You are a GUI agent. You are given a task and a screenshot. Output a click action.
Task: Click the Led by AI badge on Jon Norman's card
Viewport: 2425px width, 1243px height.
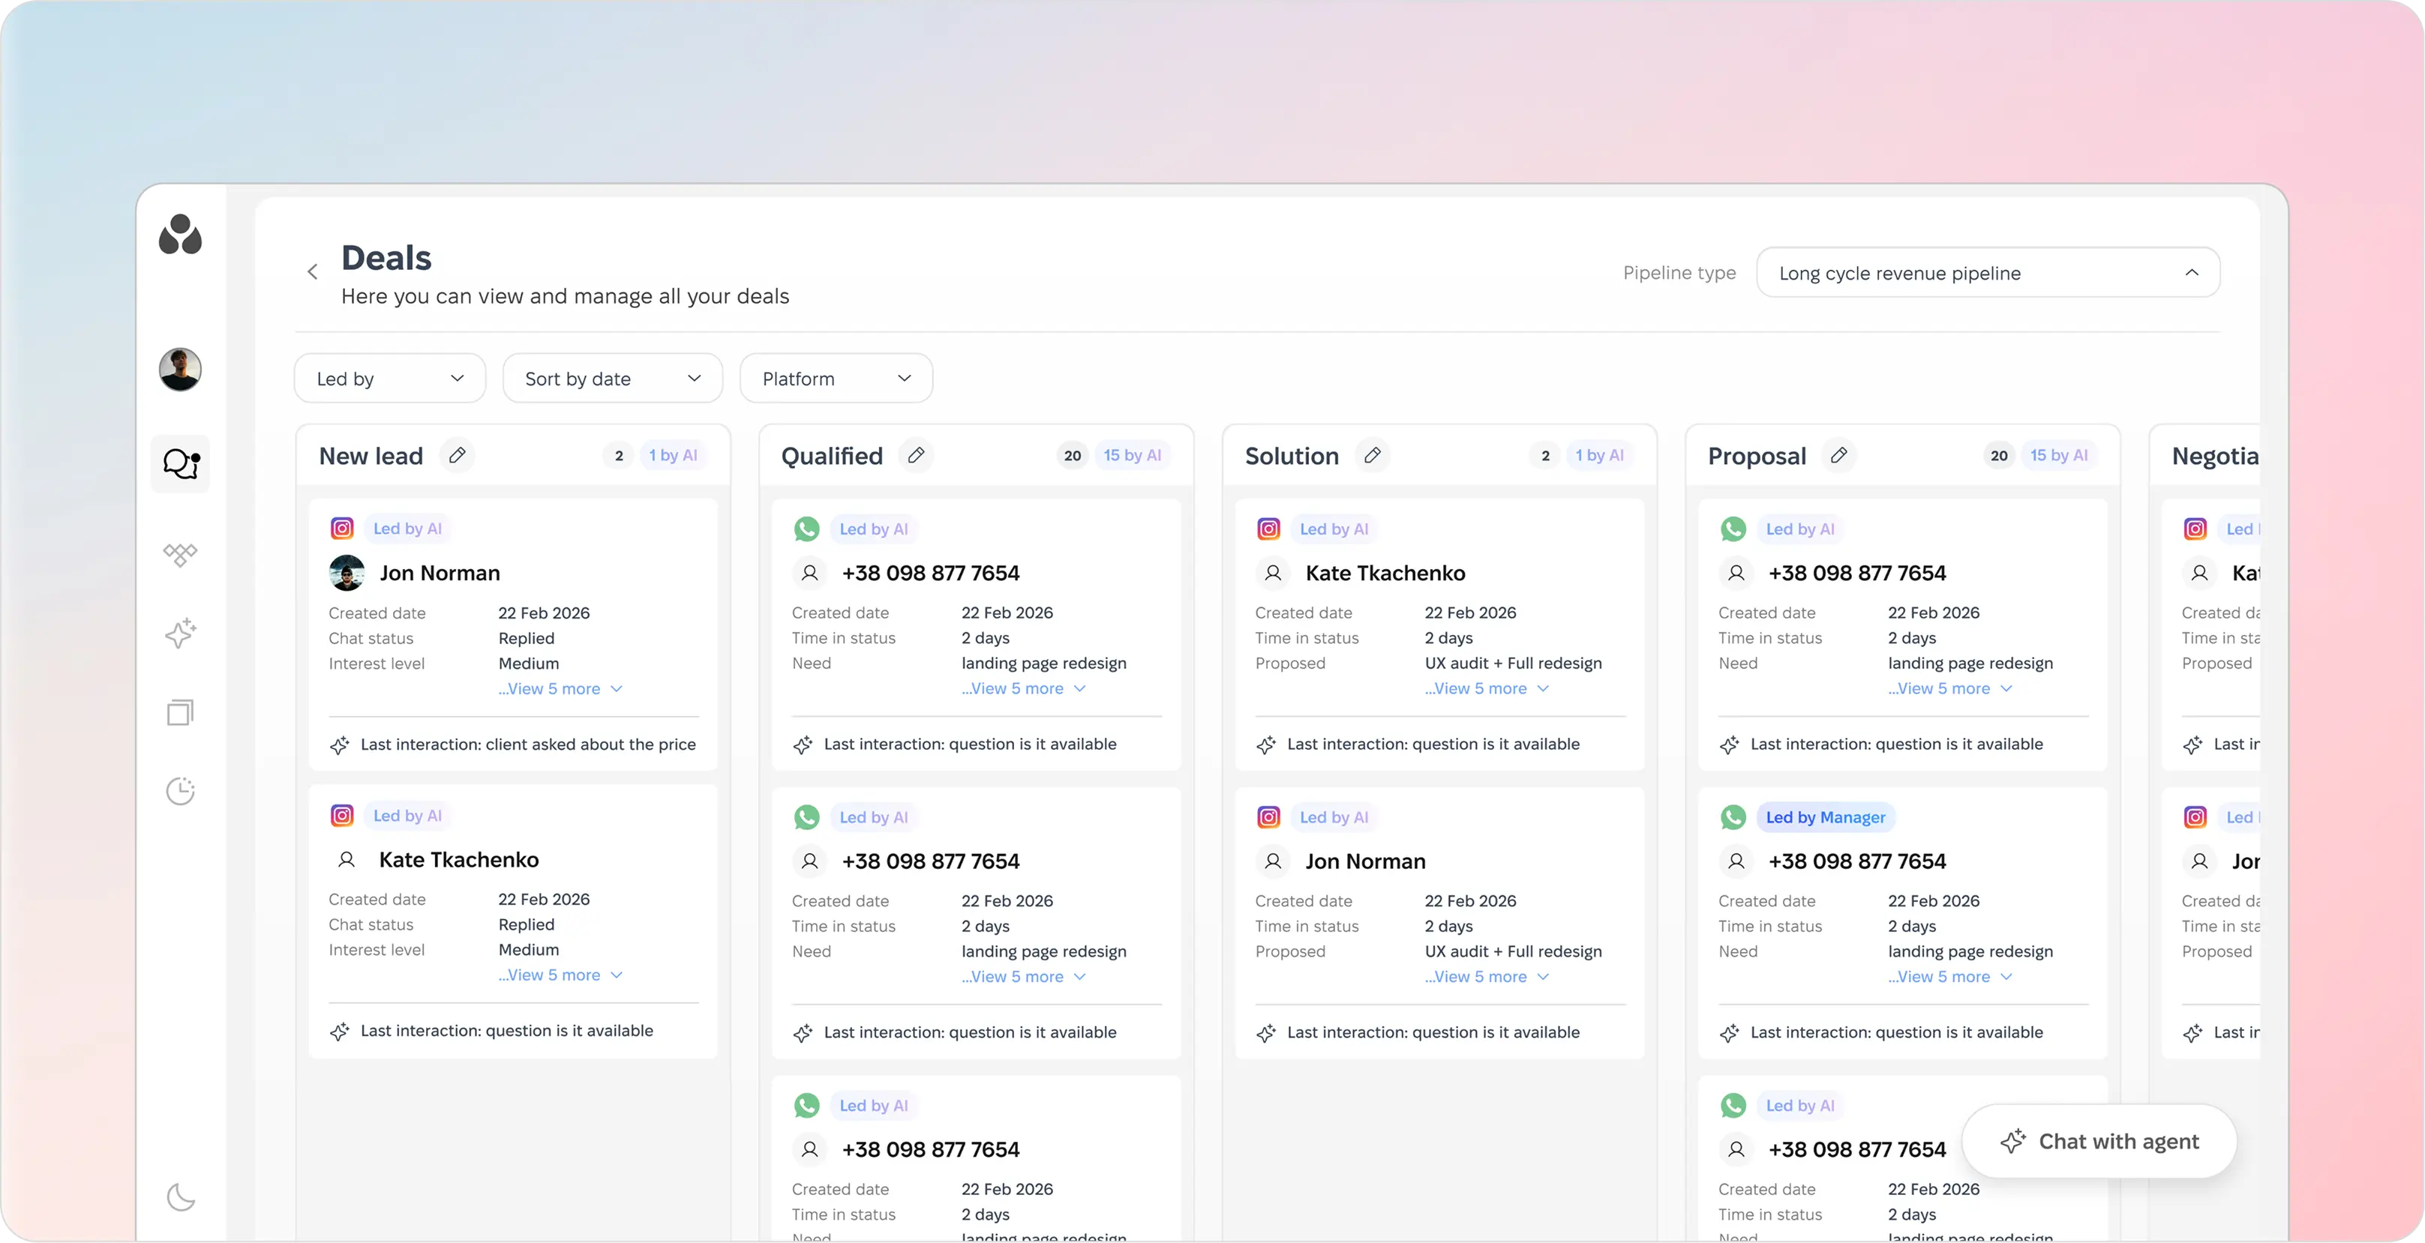(x=407, y=528)
